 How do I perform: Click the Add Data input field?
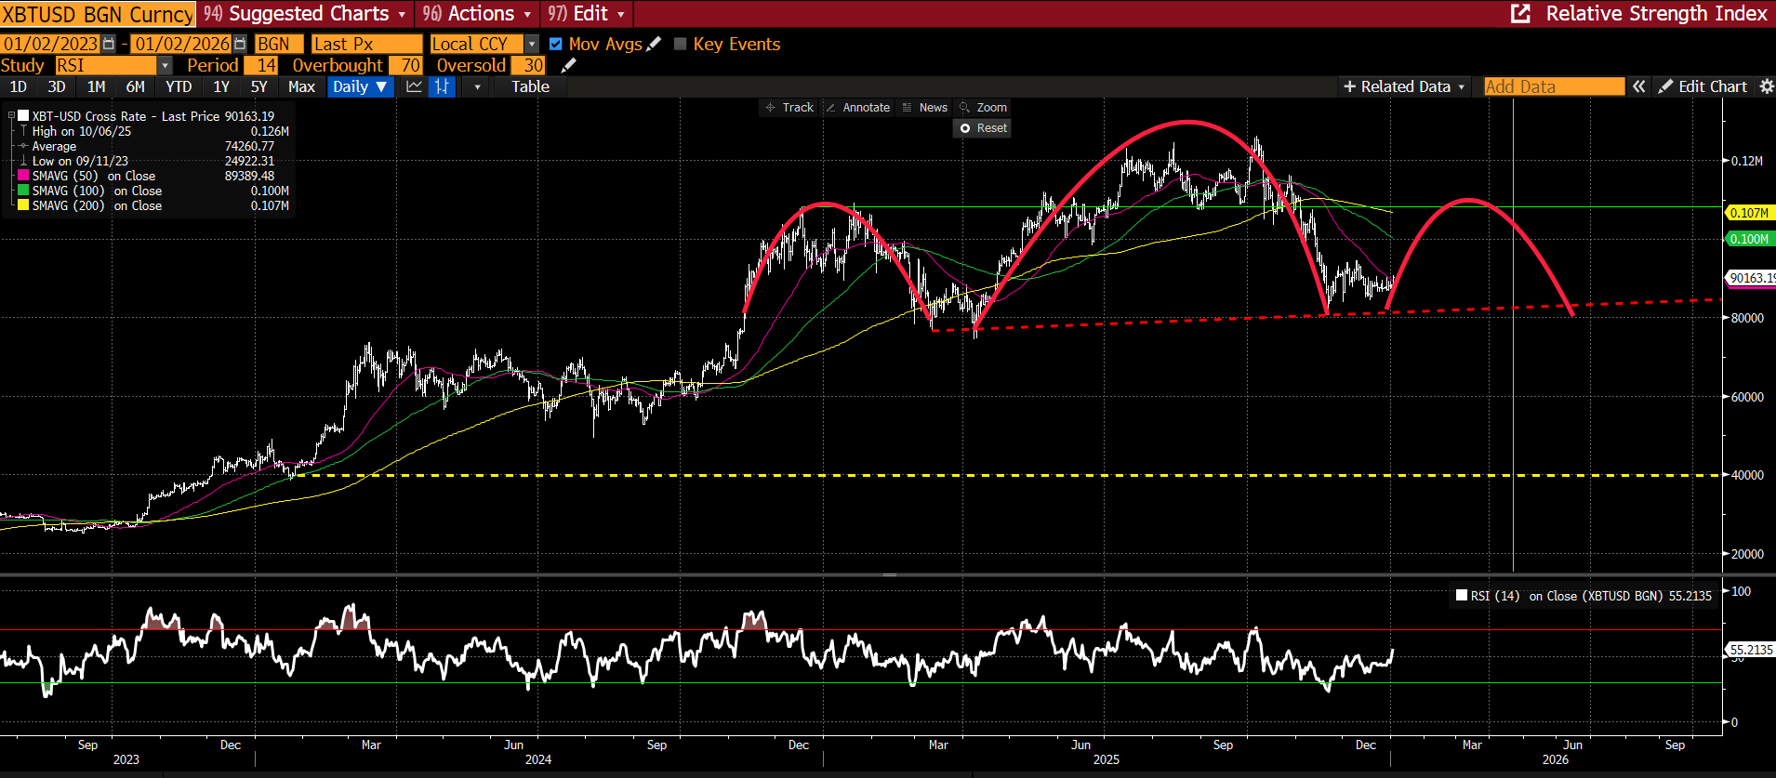[1554, 86]
